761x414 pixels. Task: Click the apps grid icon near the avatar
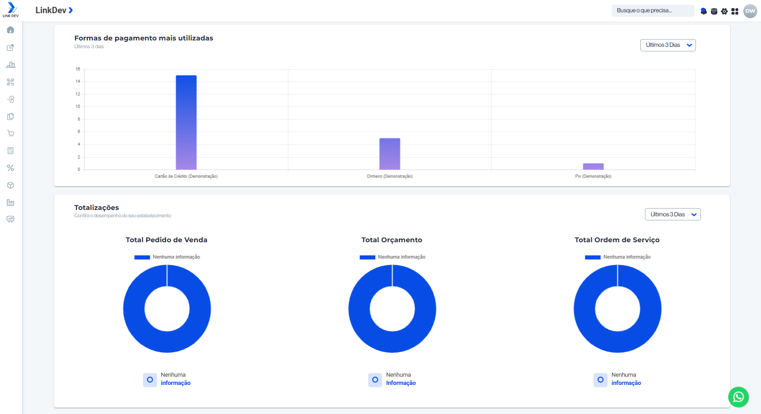(x=735, y=11)
